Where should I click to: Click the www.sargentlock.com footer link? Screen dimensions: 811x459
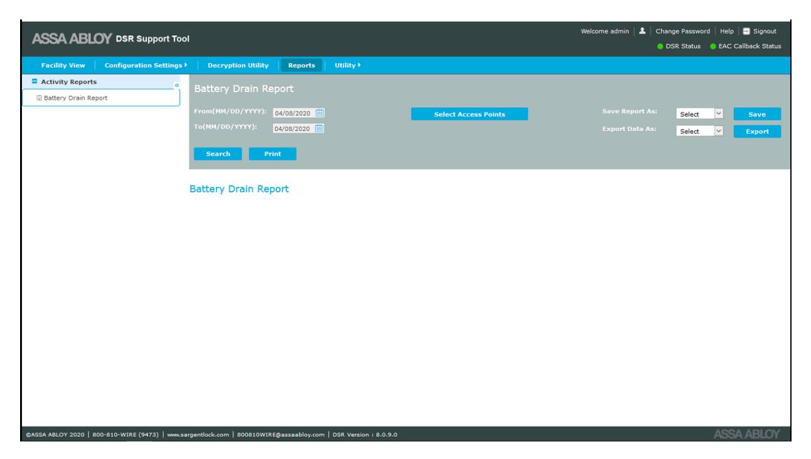pos(198,434)
